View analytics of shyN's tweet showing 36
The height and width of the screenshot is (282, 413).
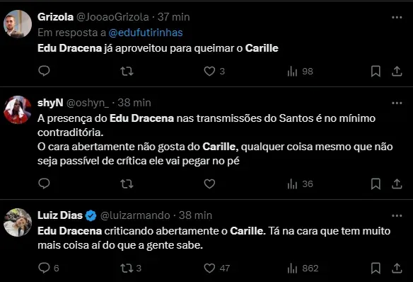click(300, 184)
